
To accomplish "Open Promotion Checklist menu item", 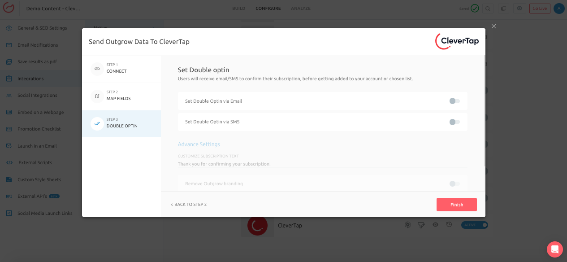I will click(39, 129).
